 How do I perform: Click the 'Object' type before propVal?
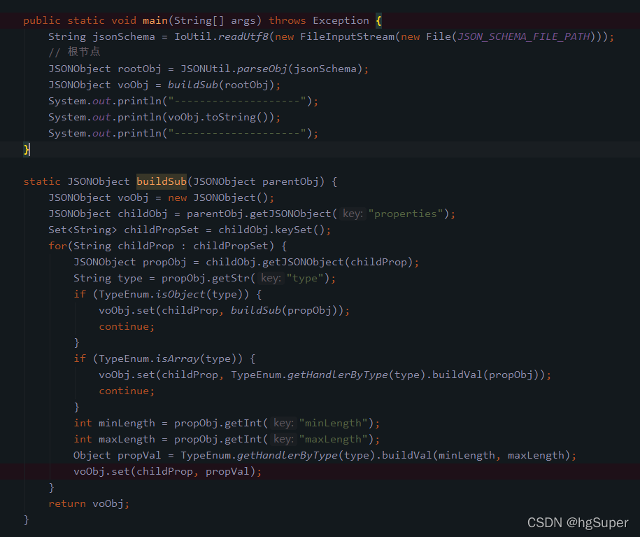(92, 455)
